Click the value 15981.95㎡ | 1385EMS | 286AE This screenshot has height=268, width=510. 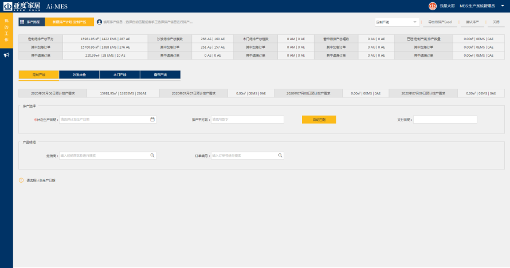point(123,93)
